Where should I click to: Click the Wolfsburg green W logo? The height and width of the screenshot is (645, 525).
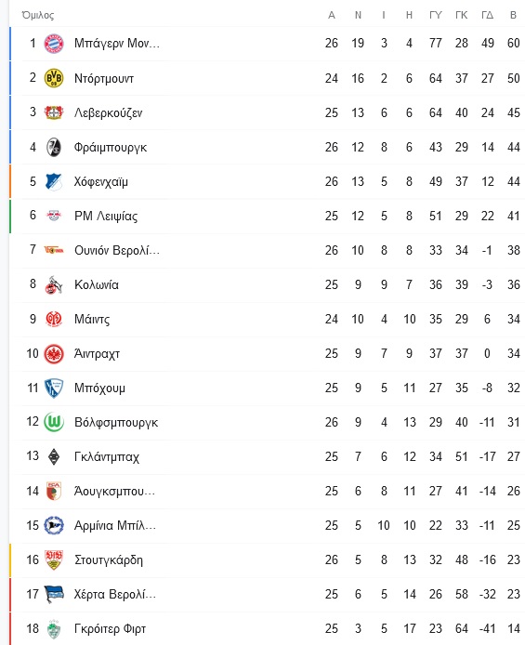54,422
